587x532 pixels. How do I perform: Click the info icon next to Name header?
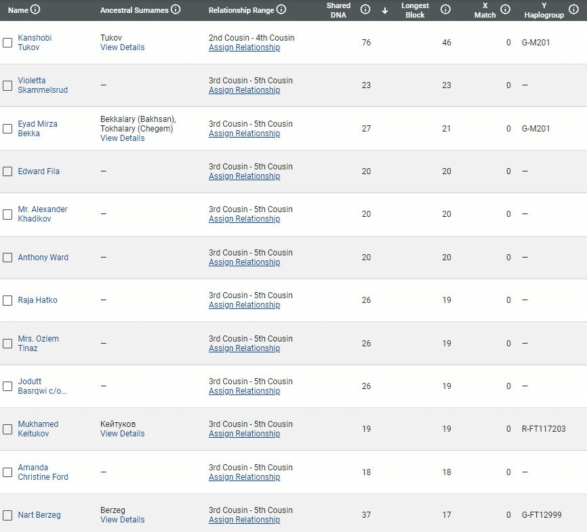click(x=35, y=10)
